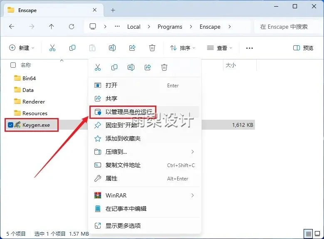This screenshot has width=324, height=239.
Task: Close the Enscape tab
Action: (x=95, y=10)
